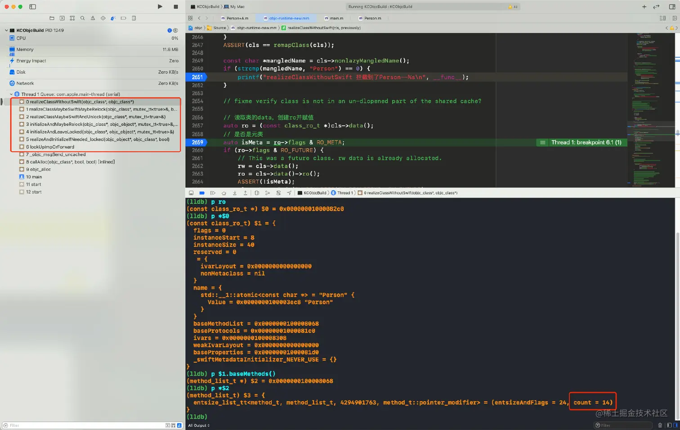Switch to Person+A.m tab
The image size is (680, 430).
click(x=235, y=18)
